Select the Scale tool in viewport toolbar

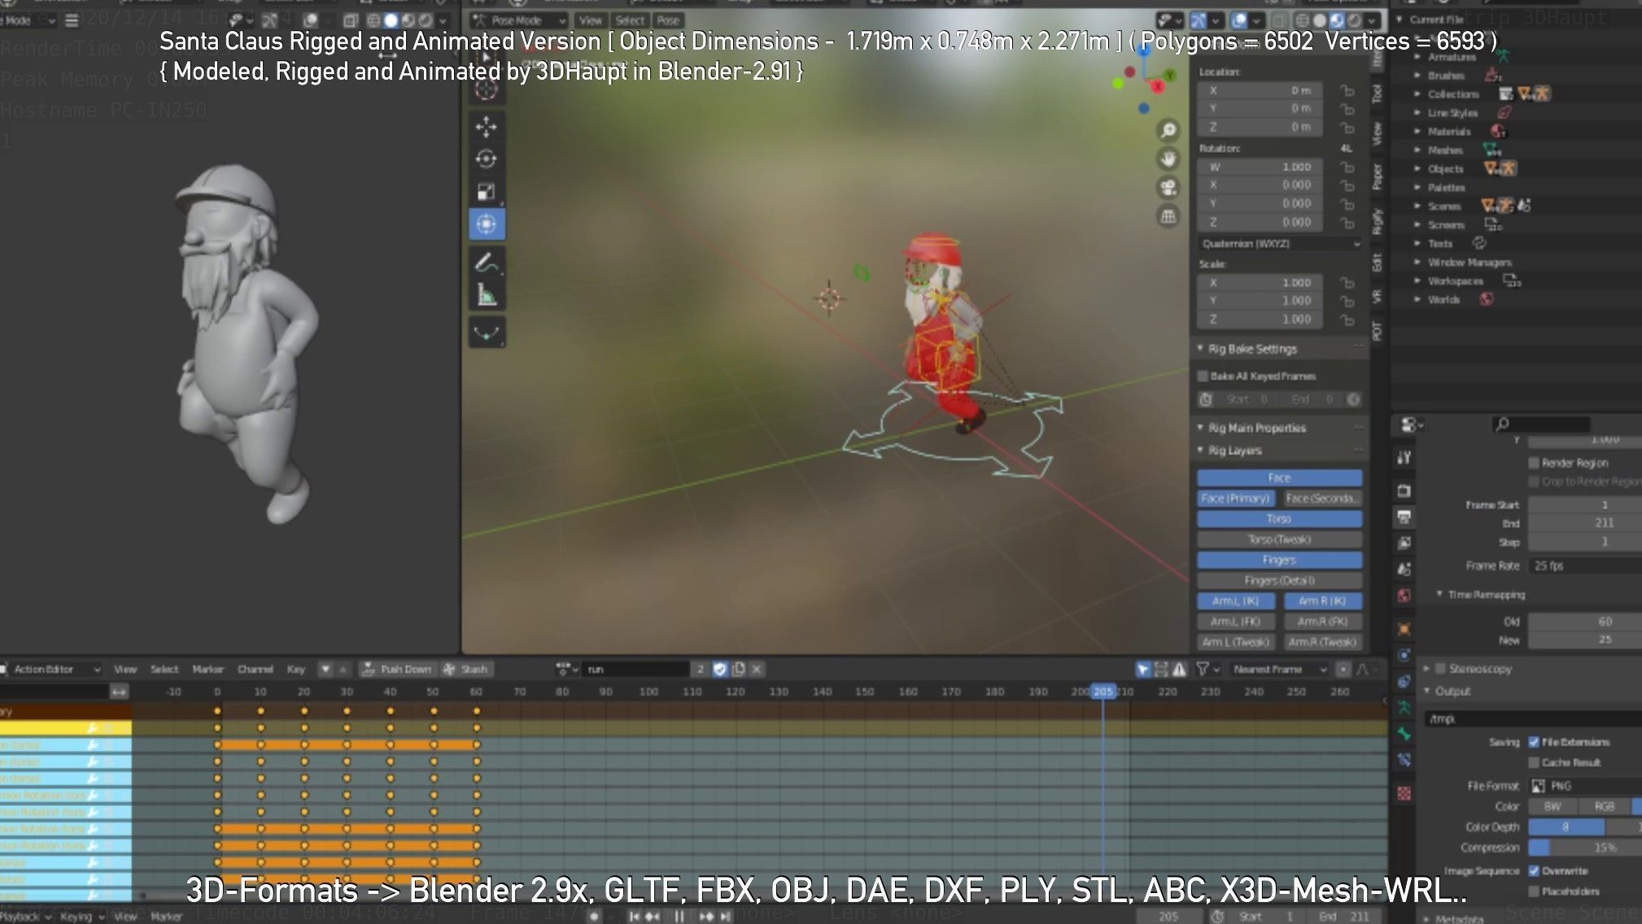(487, 192)
